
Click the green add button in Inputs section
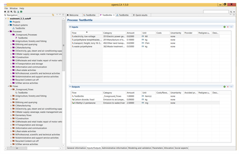click(x=224, y=27)
